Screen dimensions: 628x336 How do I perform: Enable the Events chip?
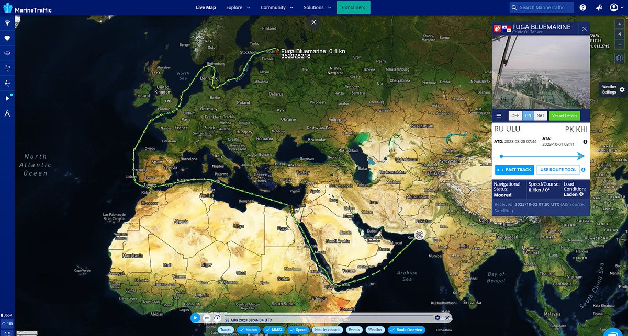click(x=354, y=330)
